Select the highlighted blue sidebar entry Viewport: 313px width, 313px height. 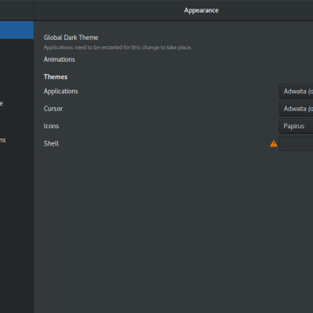(16, 30)
